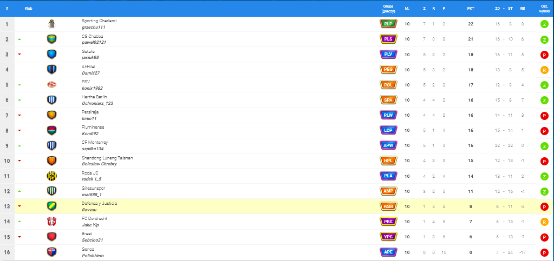Click the green Z result icon for CS Chebba
554x261 pixels.
coord(545,39)
